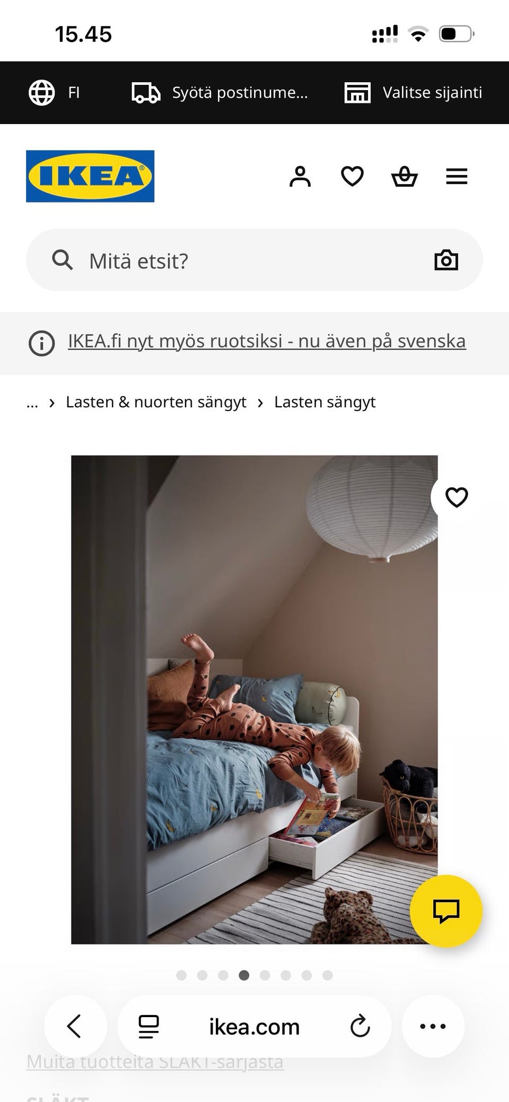Open the IKEA logo home link
Screen dimensions: 509x1102
click(x=90, y=176)
